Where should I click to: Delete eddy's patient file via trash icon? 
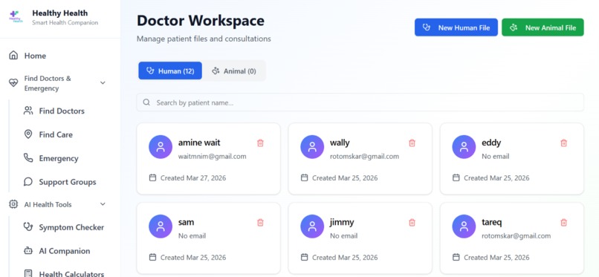pyautogui.click(x=563, y=143)
